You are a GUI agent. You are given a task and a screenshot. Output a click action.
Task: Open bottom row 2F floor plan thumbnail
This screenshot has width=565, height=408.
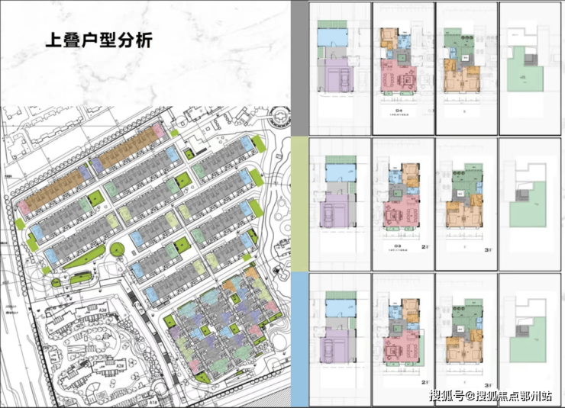(x=403, y=339)
